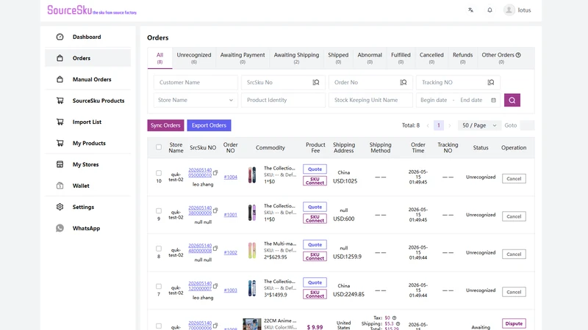The width and height of the screenshot is (588, 330).
Task: Switch to the Unrecognized tab
Action: click(194, 58)
